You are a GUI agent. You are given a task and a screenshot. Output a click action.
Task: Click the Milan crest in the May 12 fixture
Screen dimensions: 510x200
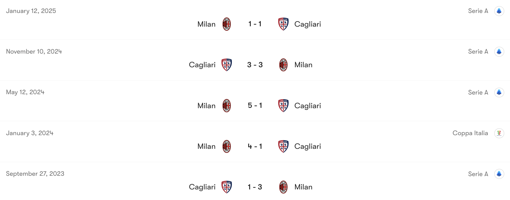click(226, 105)
